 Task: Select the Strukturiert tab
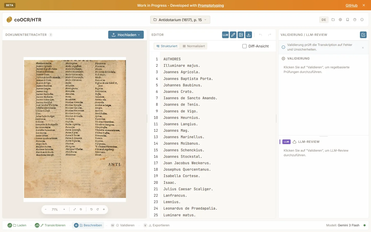167,46
